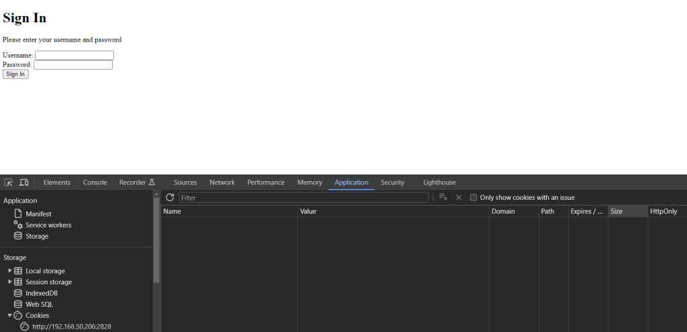687x332 pixels.
Task: Open the Console tab
Action: [95, 182]
